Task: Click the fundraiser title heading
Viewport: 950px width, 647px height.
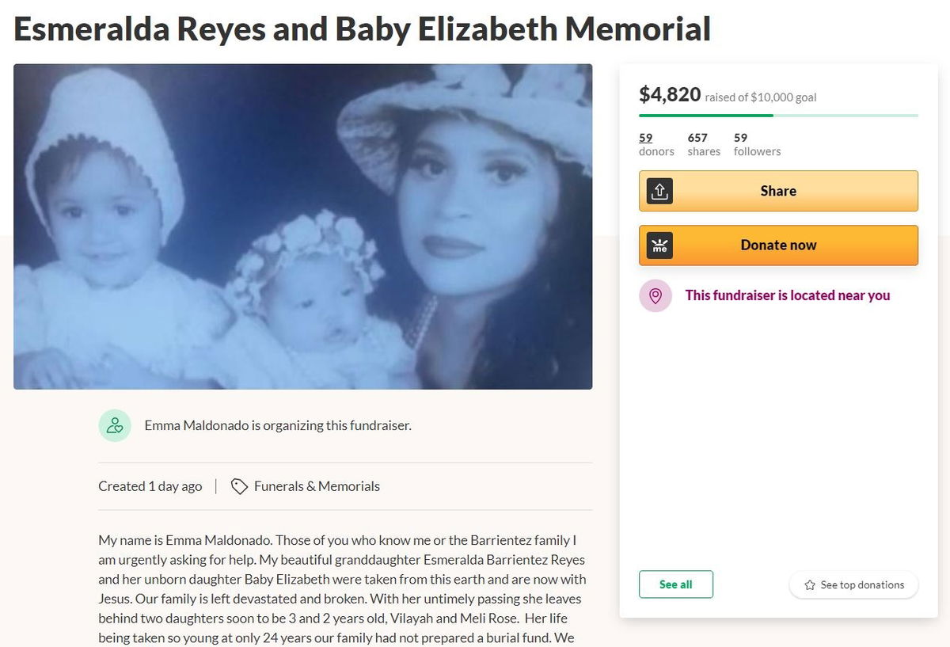Action: coord(362,29)
